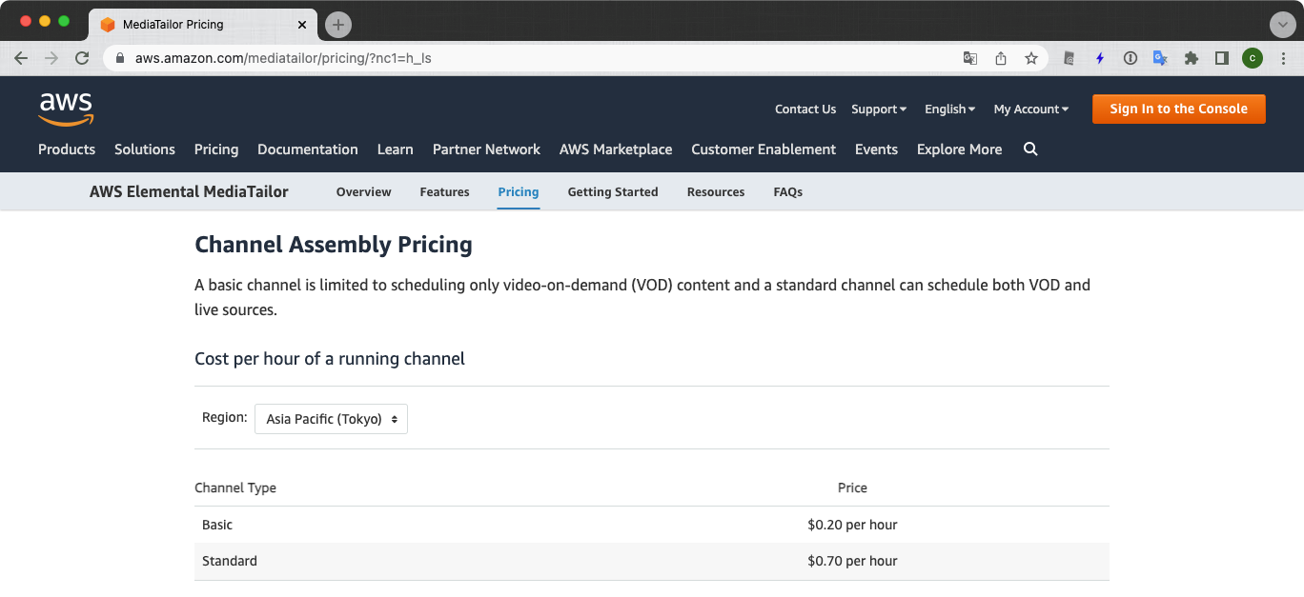The width and height of the screenshot is (1304, 597).
Task: Open the site search magnifier icon
Action: coord(1030,149)
